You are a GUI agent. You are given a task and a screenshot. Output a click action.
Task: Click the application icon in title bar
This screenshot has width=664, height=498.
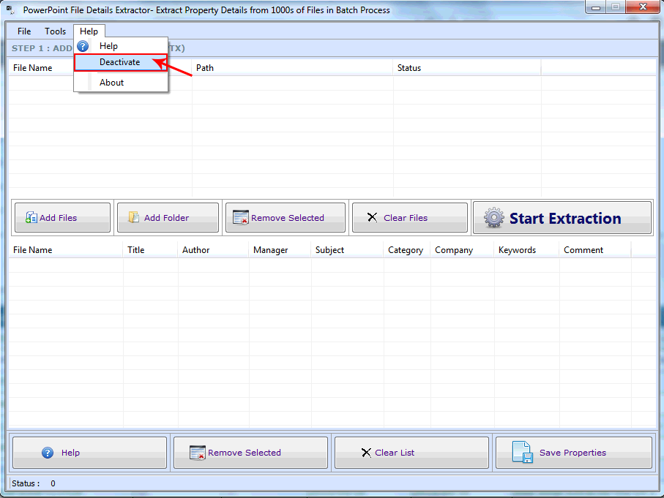click(10, 10)
